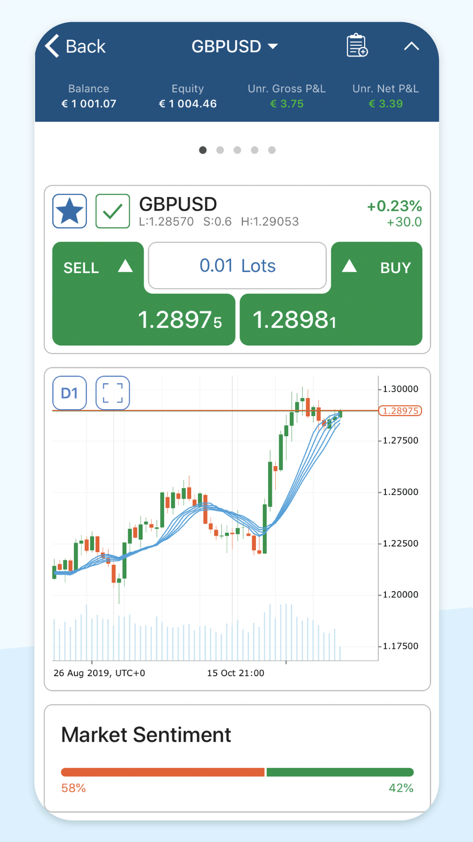
Task: Toggle the green checkmark box
Action: (x=113, y=211)
